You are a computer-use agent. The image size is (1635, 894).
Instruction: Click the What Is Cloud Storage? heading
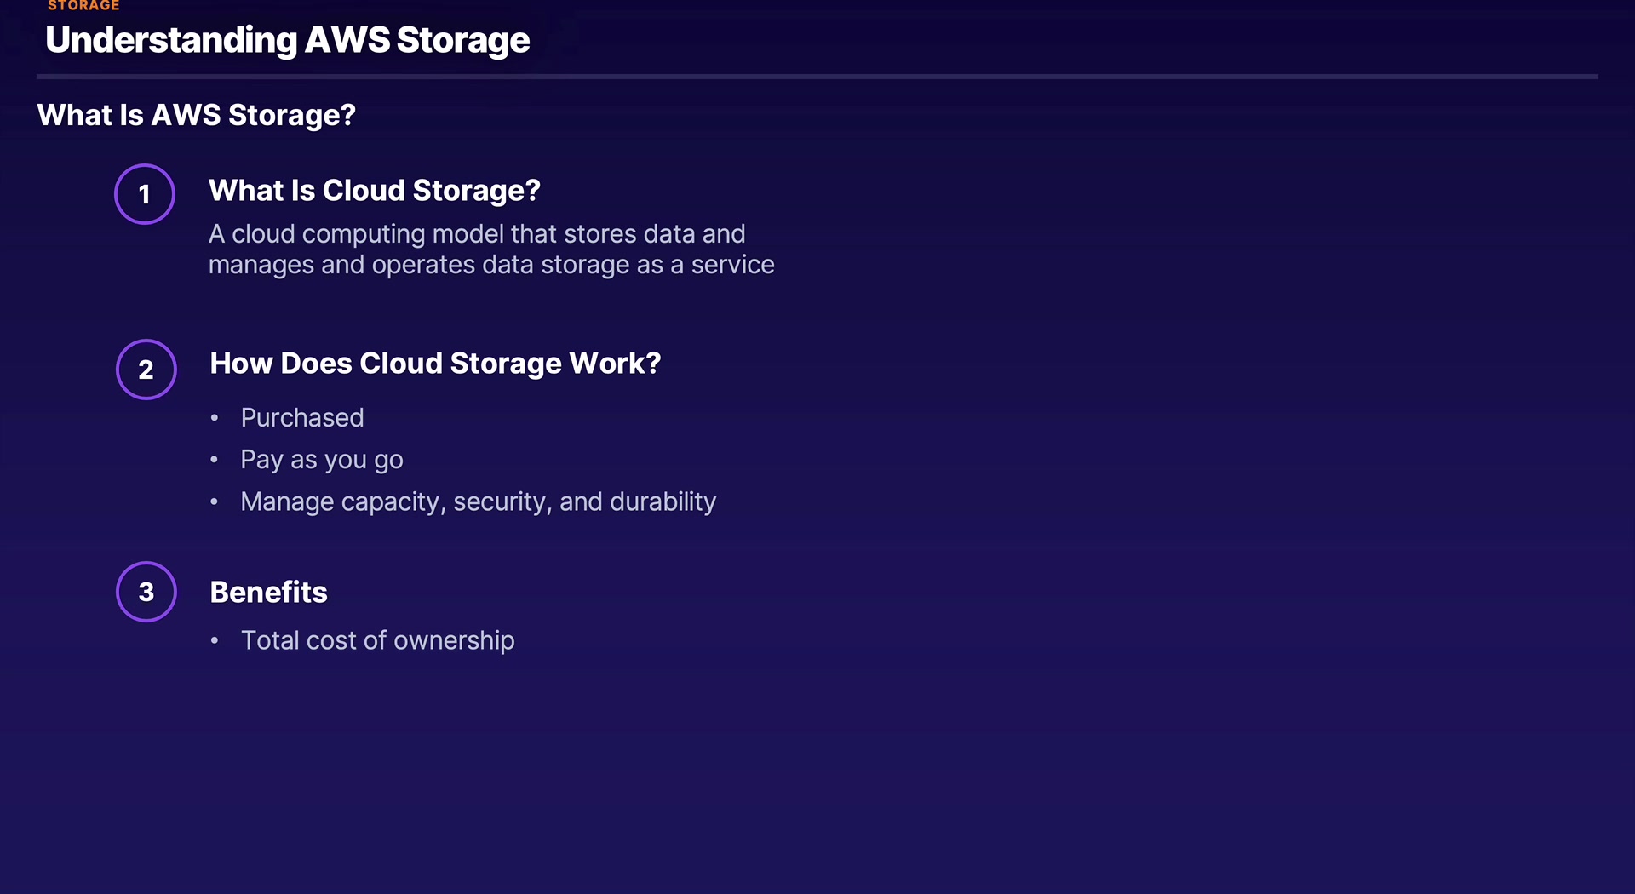click(374, 191)
